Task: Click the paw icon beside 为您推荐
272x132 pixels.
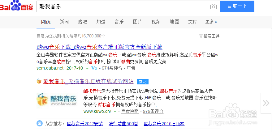Action: pos(39,124)
